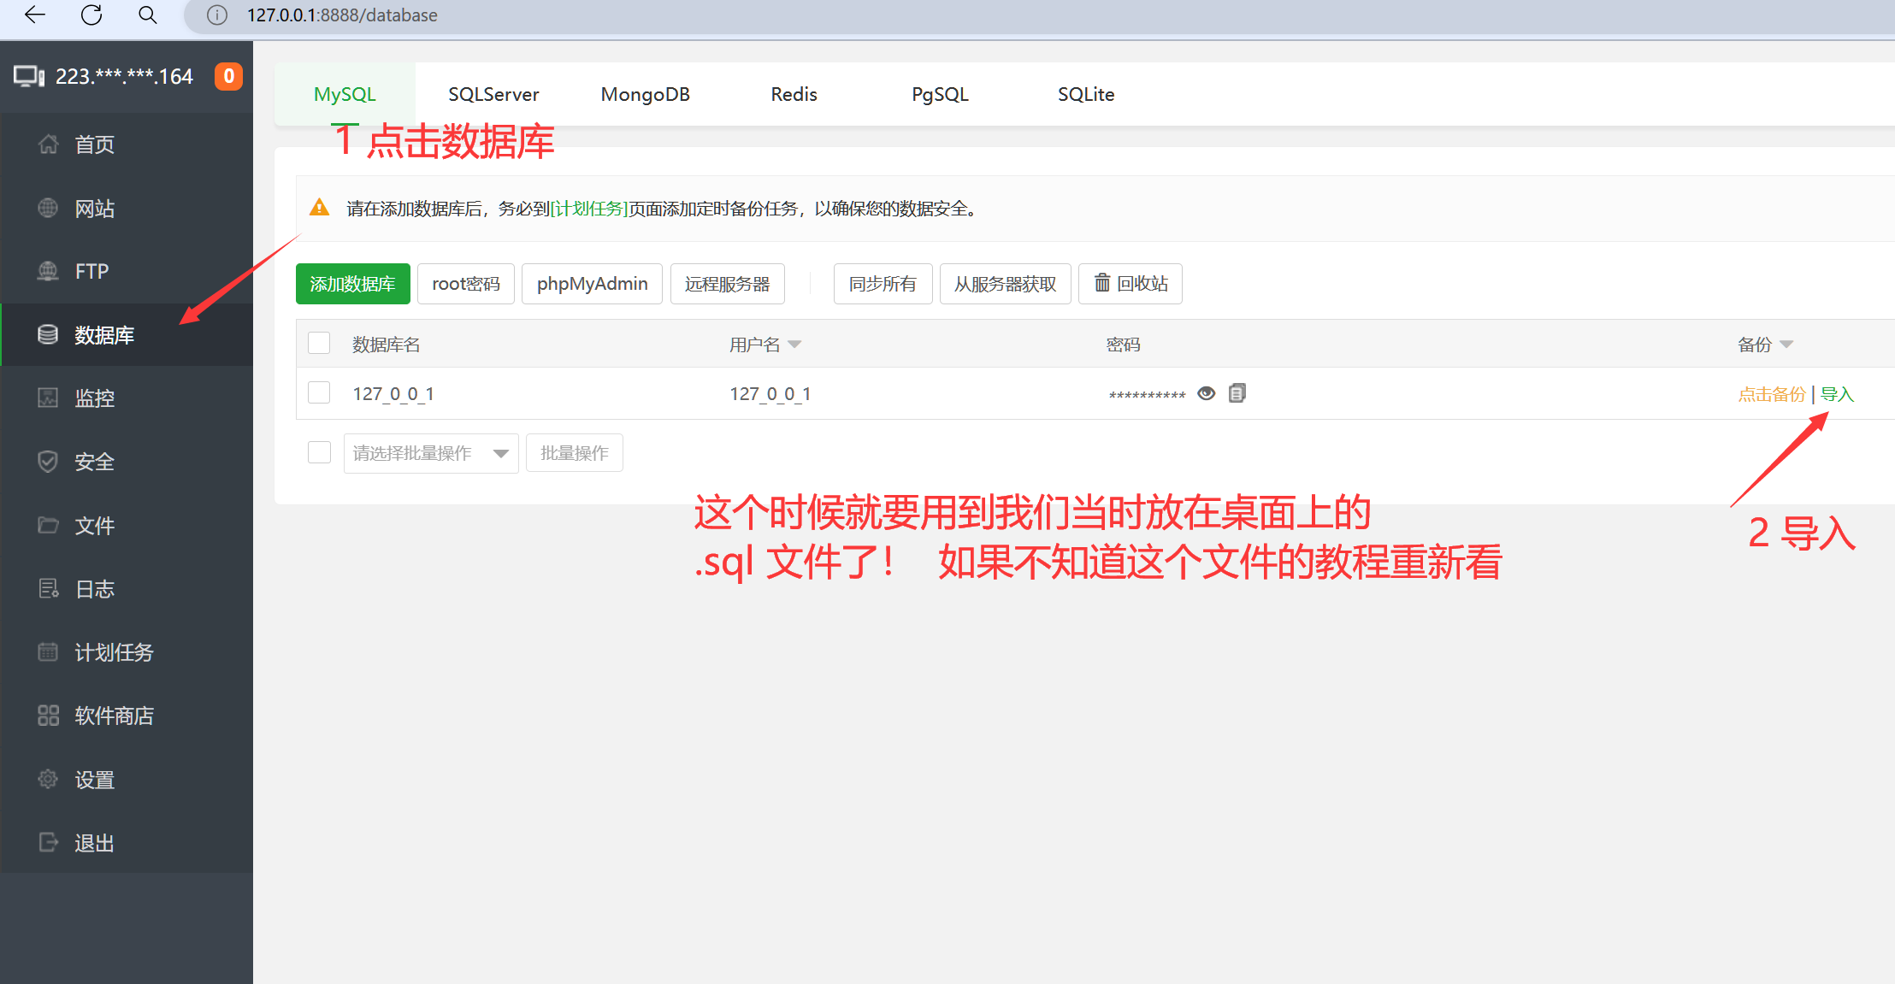Open phpMyAdmin from the toolbar
1895x984 pixels.
coord(591,283)
